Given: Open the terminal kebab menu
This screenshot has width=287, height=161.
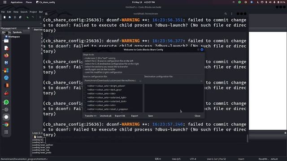Looking at the screenshot, I should pyautogui.click(x=231, y=14).
